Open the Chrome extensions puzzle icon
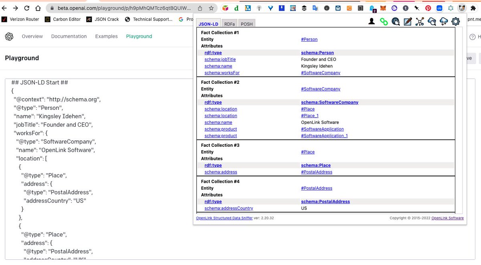The image size is (481, 265). click(x=473, y=8)
